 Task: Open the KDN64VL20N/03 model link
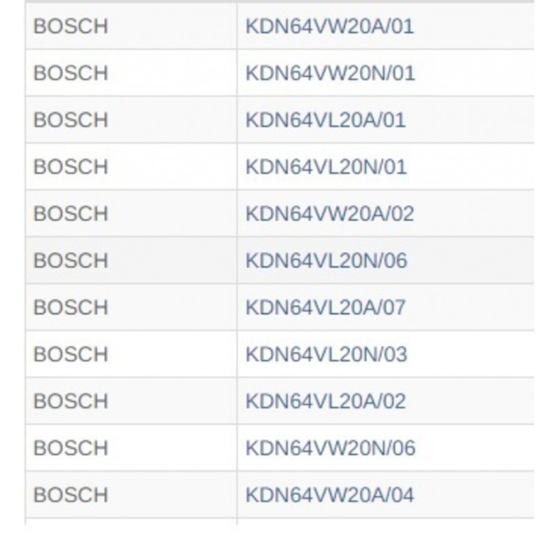click(x=326, y=354)
